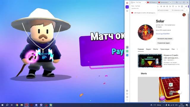The height and width of the screenshot is (107, 190).
Task: Click the heart bookmark icon in address bar
Action: point(173,7)
